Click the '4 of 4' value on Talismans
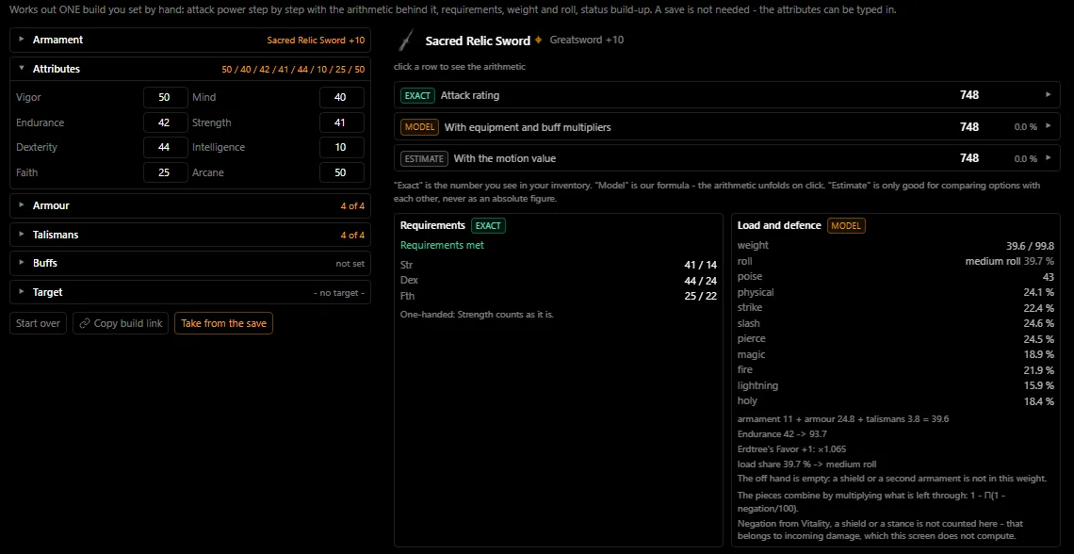 coord(352,235)
